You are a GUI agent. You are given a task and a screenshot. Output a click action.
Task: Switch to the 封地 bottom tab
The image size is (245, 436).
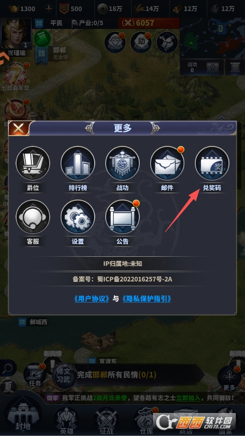(x=23, y=416)
